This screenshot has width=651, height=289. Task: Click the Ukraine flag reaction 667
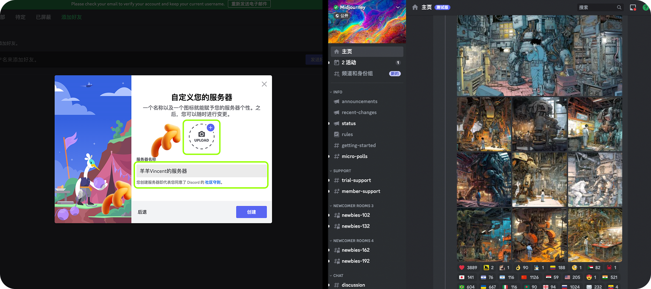pyautogui.click(x=488, y=287)
